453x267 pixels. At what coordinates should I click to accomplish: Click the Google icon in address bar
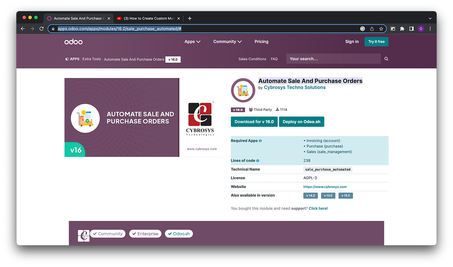click(x=362, y=29)
